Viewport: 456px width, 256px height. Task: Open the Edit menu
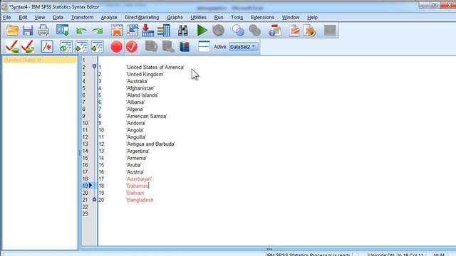point(23,17)
